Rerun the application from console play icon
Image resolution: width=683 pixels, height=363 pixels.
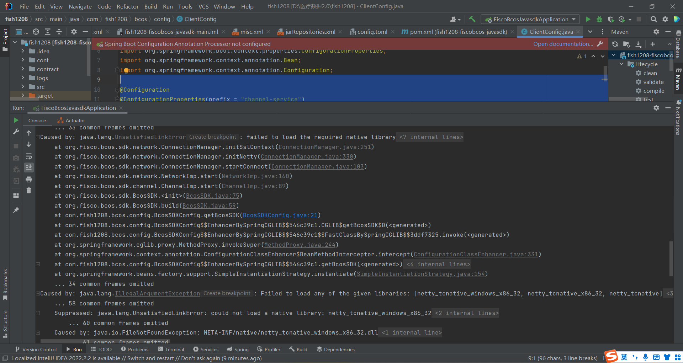tap(16, 120)
